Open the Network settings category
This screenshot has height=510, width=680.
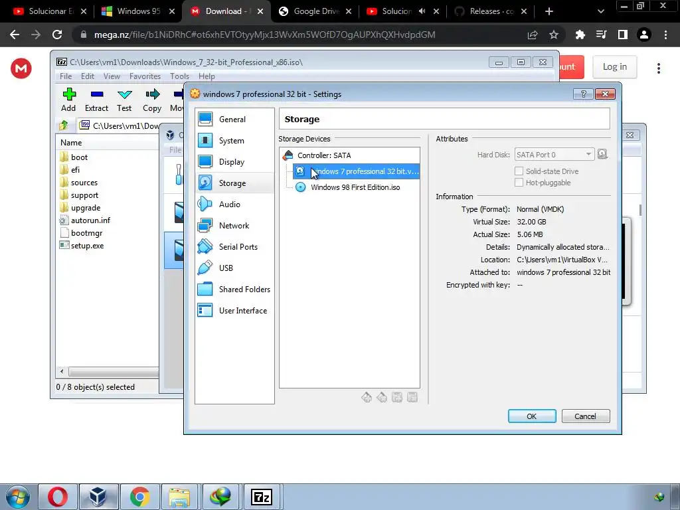click(x=234, y=226)
